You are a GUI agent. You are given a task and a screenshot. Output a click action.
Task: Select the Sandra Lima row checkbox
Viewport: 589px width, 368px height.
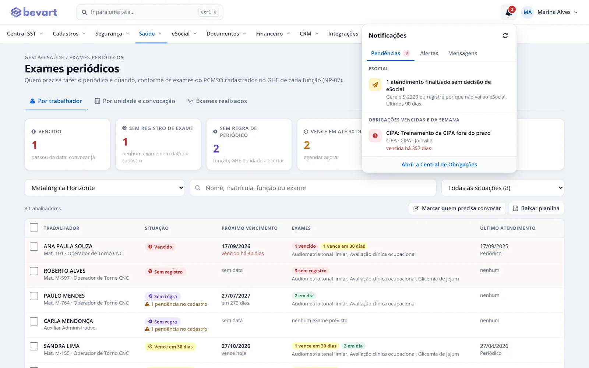(x=34, y=346)
